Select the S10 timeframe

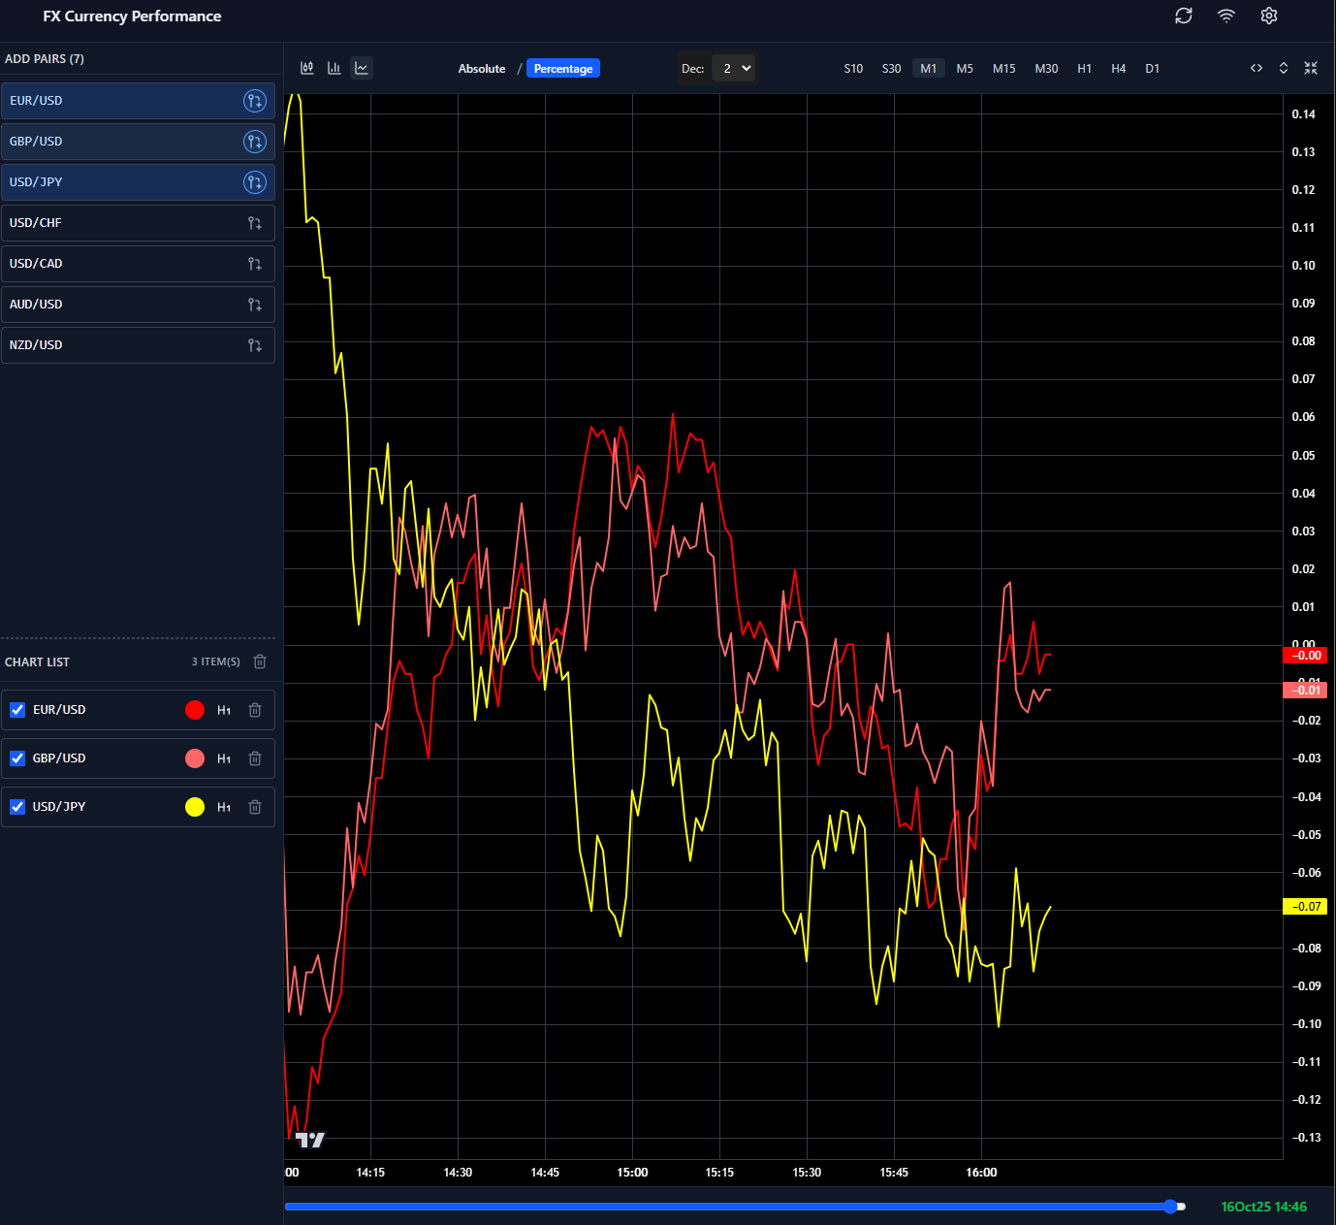pyautogui.click(x=853, y=69)
